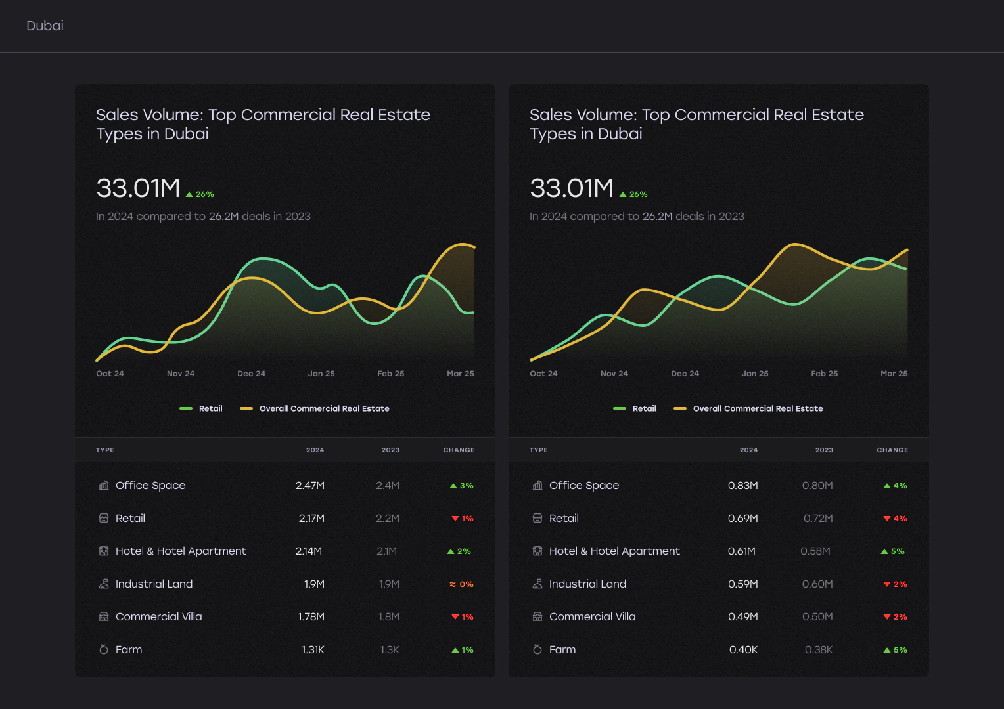Sort left table by 2024 column header
This screenshot has width=1004, height=709.
pos(315,450)
